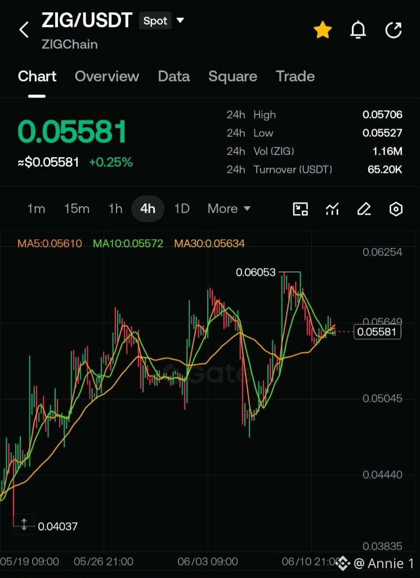This screenshot has width=420, height=578.
Task: Tap the chart vertical resize handle icon
Action: click(24, 524)
